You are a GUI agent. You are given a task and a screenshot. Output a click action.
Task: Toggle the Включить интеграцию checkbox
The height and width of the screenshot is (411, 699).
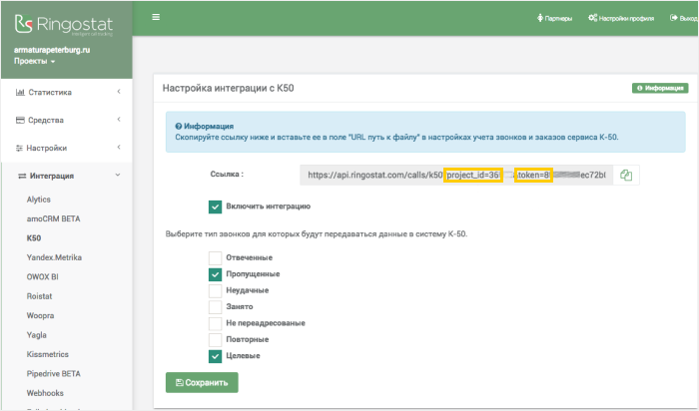(215, 206)
